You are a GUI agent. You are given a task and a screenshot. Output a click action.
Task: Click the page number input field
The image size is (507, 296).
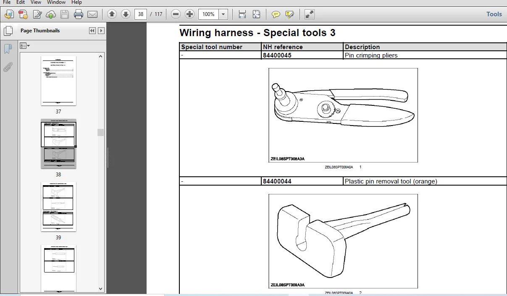click(x=141, y=14)
